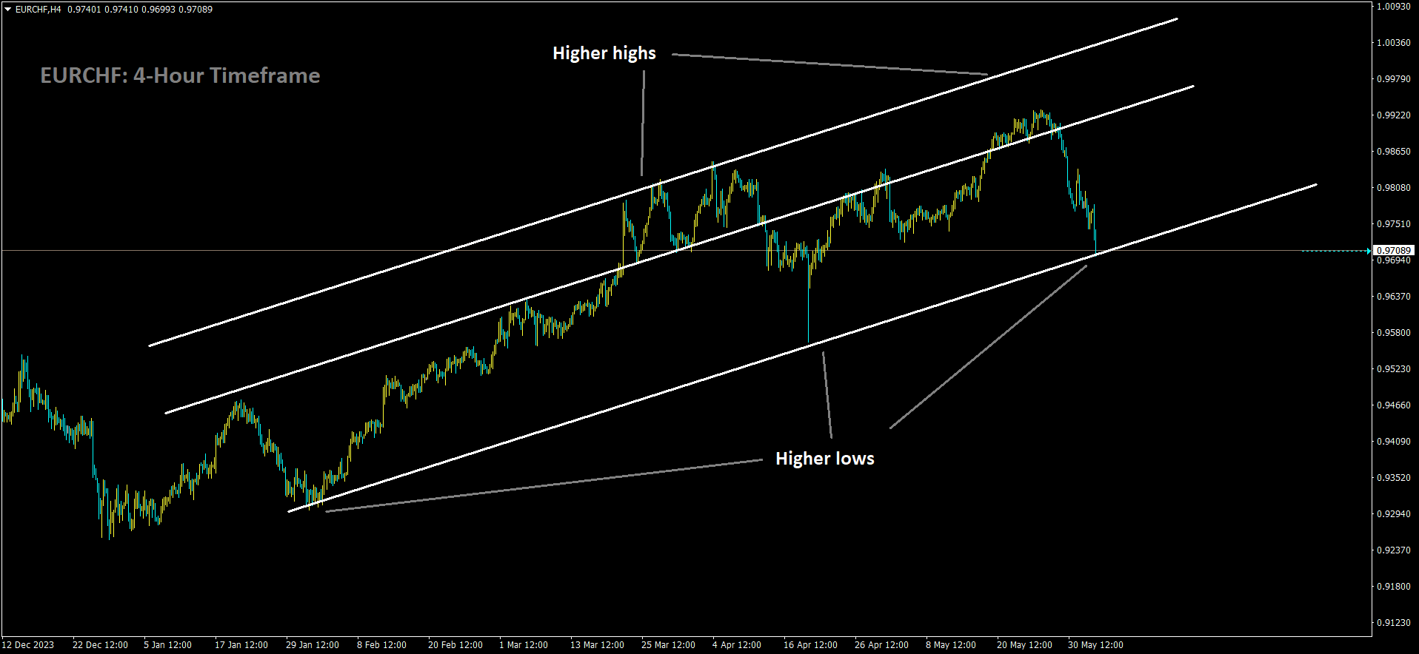Click time axis label 5 Jan 12:00
This screenshot has height=654, width=1419.
(167, 645)
